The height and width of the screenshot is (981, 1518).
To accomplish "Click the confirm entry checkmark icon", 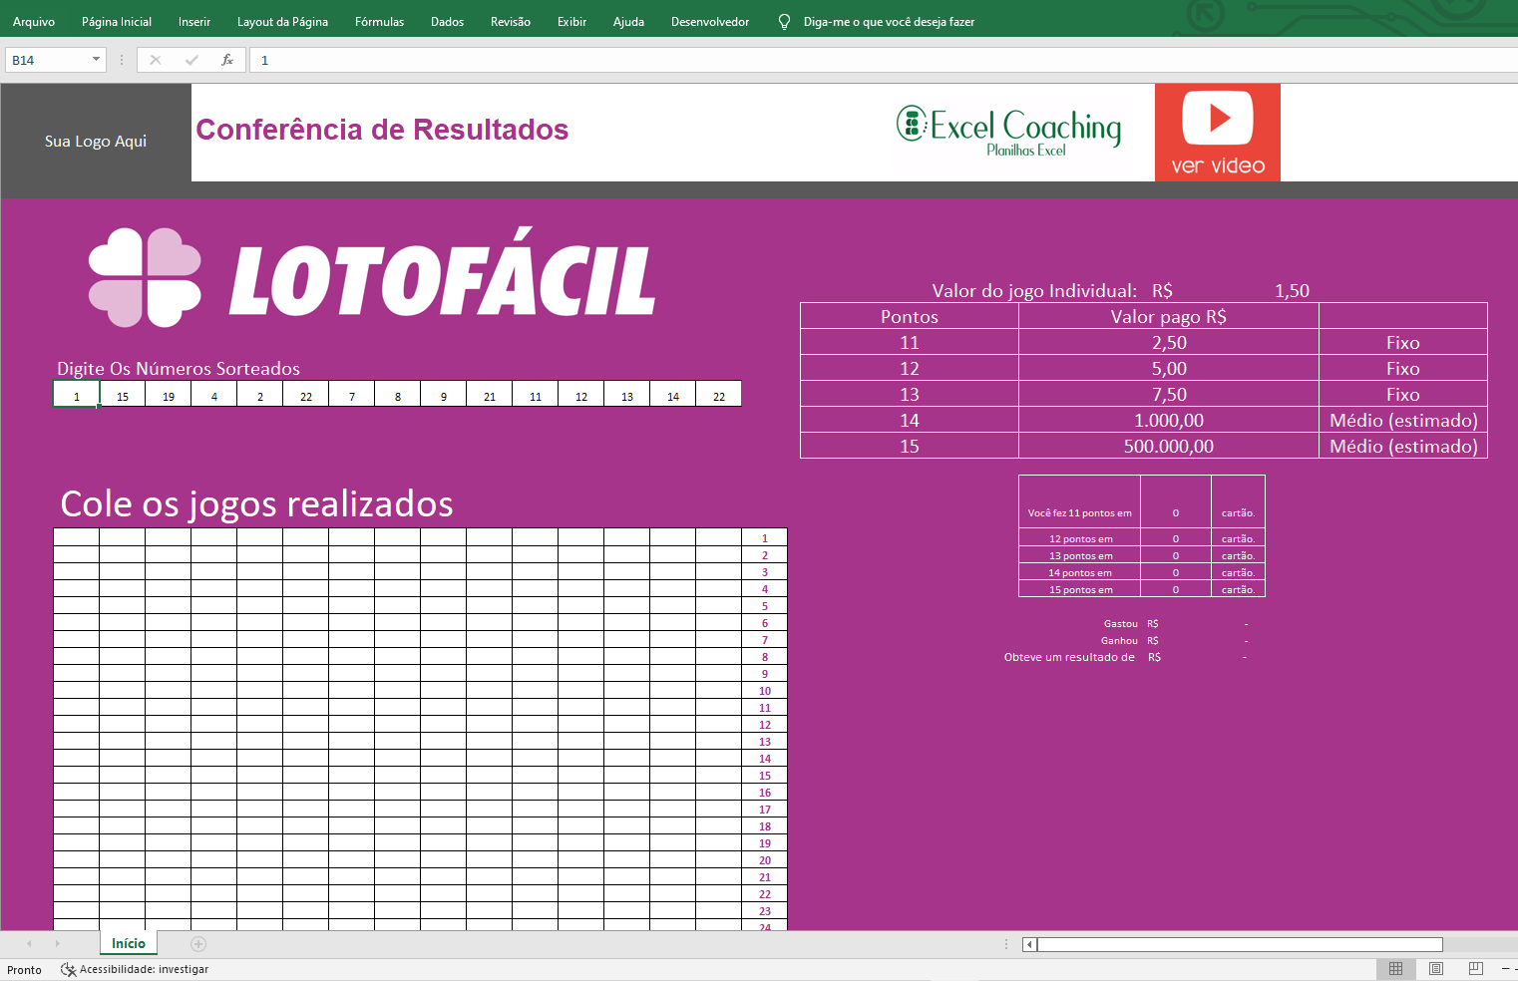I will [191, 60].
